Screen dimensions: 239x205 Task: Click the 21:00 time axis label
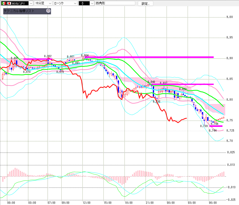pos(150,203)
